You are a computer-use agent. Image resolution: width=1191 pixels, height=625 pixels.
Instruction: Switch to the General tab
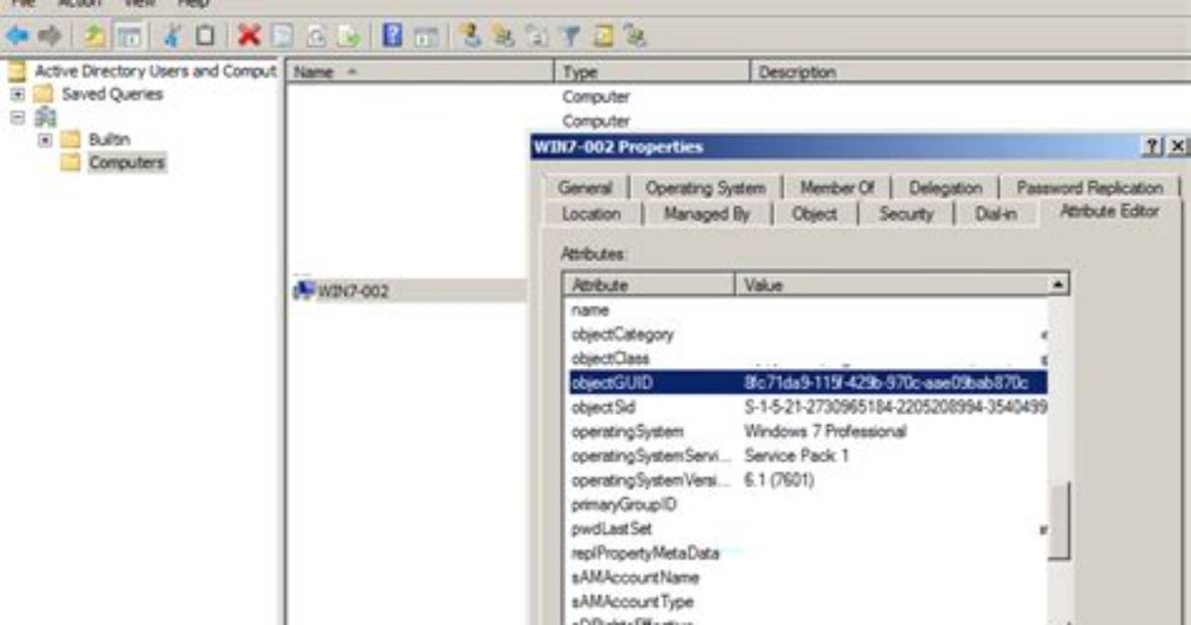(x=585, y=187)
